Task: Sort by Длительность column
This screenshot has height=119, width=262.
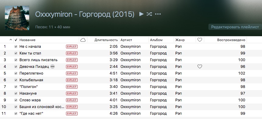Action: 106,40
